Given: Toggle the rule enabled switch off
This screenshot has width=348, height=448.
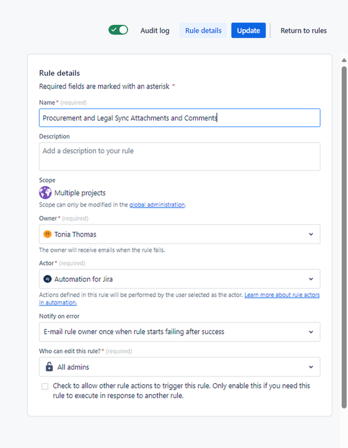Looking at the screenshot, I should pyautogui.click(x=118, y=30).
